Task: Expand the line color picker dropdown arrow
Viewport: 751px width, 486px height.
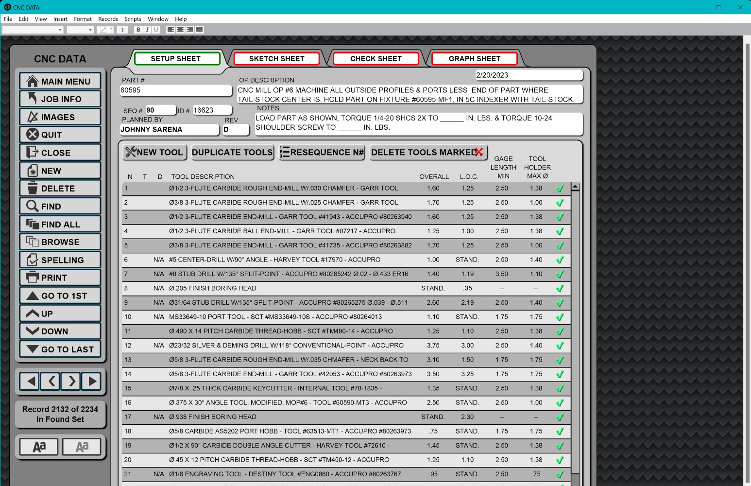Action: click(x=111, y=29)
